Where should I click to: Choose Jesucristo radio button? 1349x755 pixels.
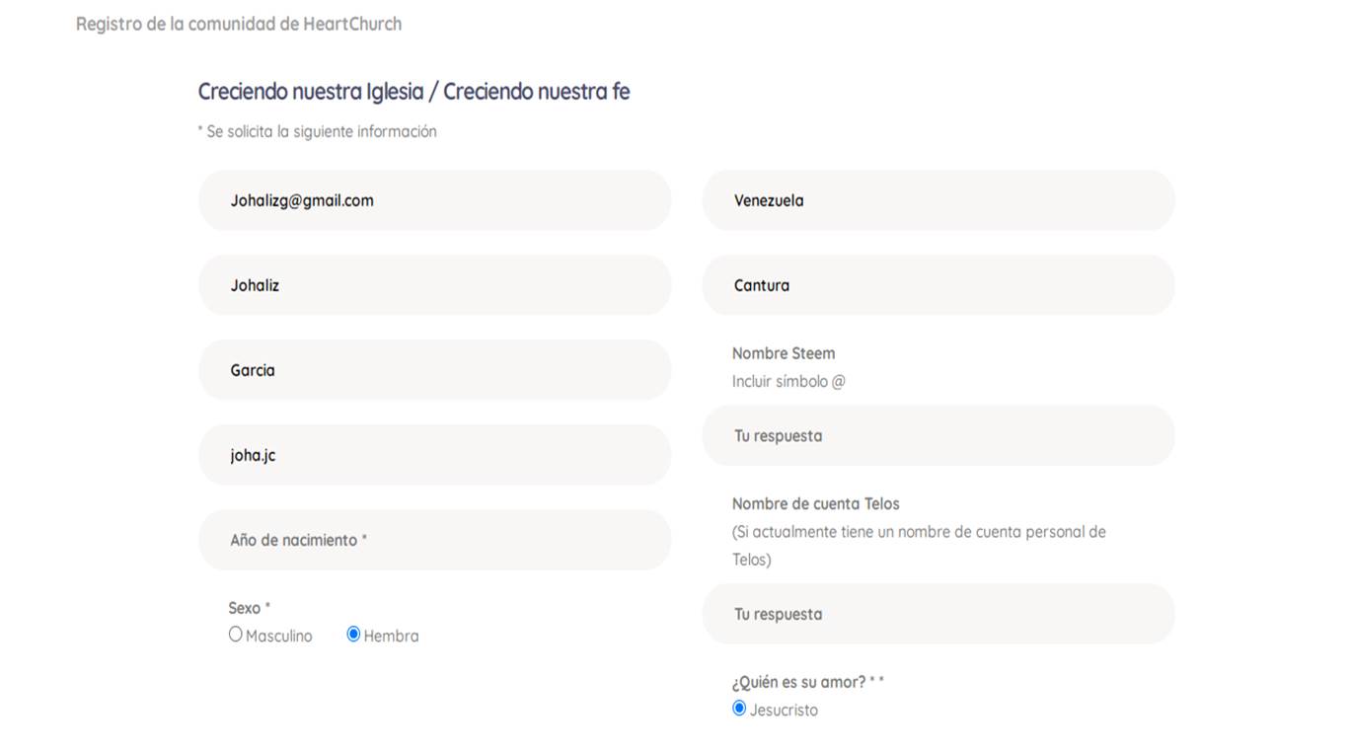click(x=739, y=709)
